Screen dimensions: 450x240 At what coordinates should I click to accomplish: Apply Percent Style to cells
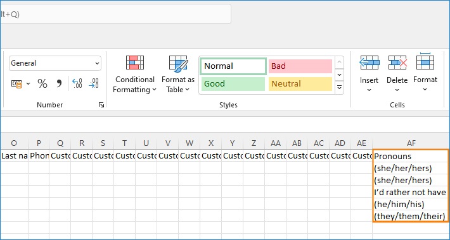(x=42, y=84)
